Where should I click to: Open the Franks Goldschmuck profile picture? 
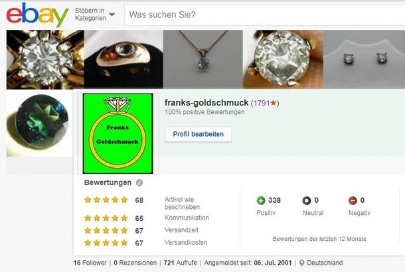(118, 133)
